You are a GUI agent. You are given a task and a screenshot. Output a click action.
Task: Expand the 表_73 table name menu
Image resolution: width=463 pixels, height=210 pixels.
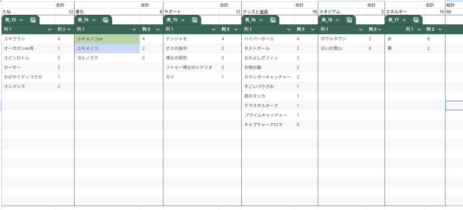click(21, 20)
